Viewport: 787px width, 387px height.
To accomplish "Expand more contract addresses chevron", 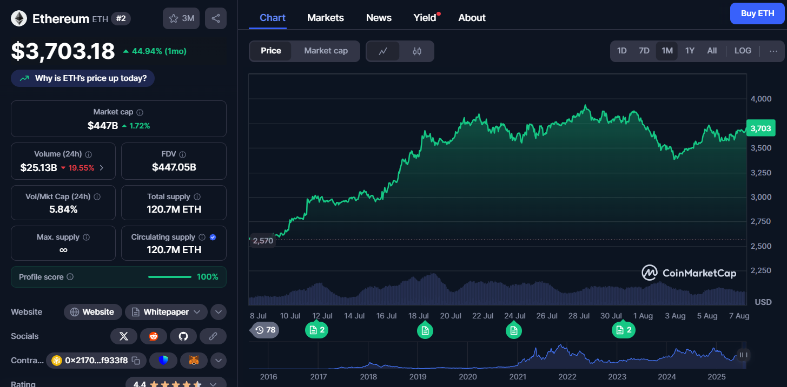I will pyautogui.click(x=218, y=360).
